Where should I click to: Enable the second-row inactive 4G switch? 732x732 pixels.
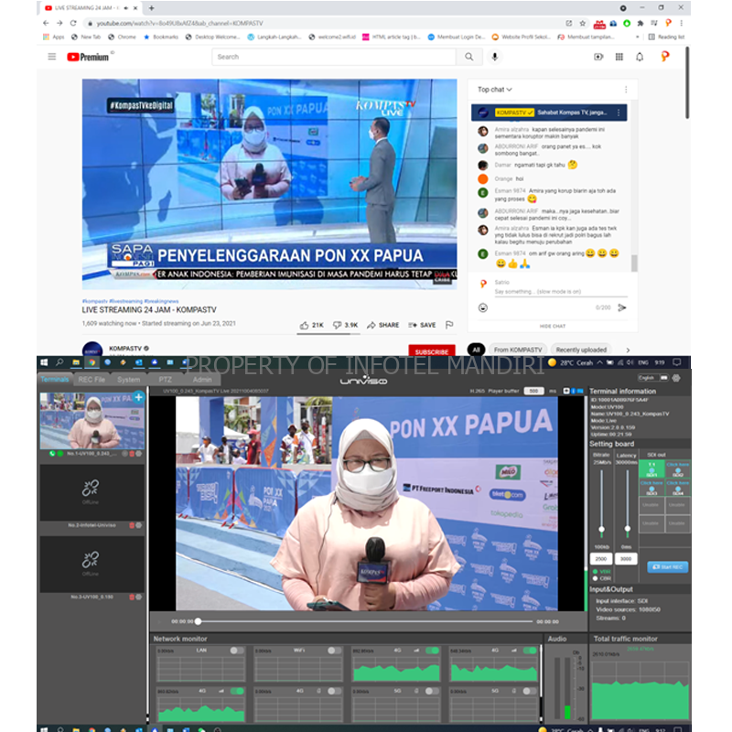tap(334, 691)
